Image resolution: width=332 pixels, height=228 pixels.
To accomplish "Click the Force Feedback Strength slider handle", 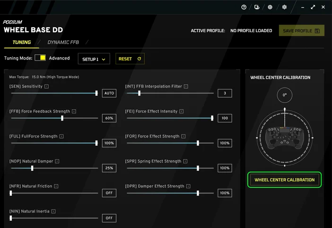I will pyautogui.click(x=62, y=118).
